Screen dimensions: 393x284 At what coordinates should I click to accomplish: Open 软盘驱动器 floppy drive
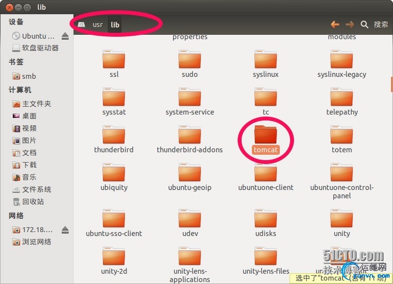click(35, 48)
